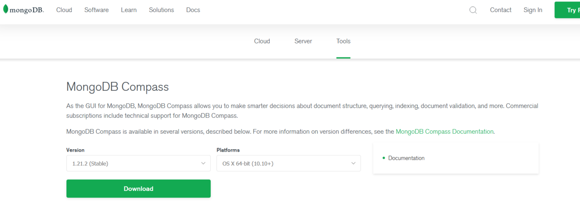Open the Cloud menu in top navigation

pyautogui.click(x=64, y=10)
